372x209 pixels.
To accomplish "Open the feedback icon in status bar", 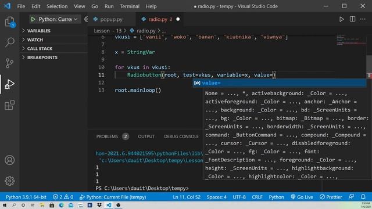I will pyautogui.click(x=351, y=197).
